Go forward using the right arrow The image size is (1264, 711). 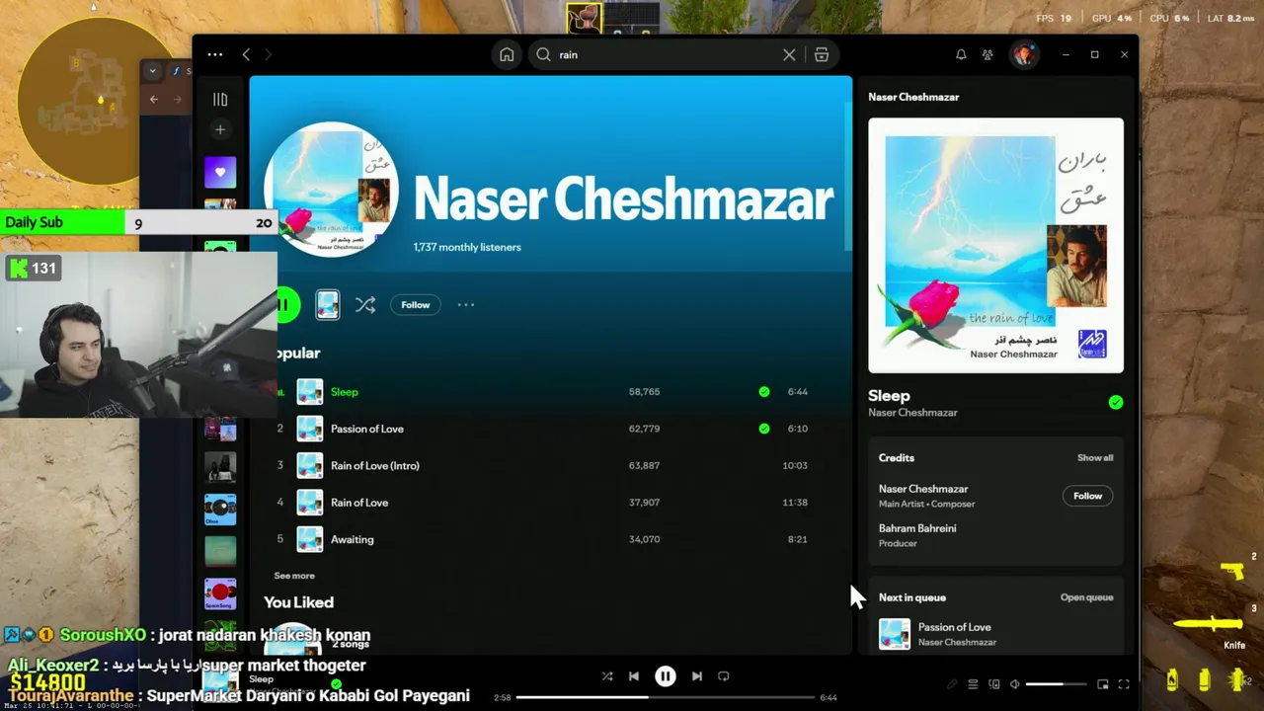[x=269, y=54]
